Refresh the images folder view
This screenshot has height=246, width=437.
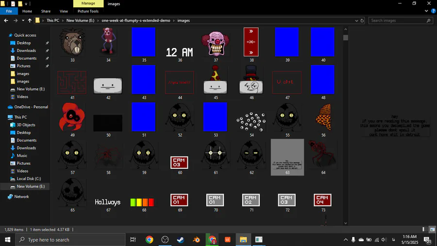pyautogui.click(x=362, y=20)
